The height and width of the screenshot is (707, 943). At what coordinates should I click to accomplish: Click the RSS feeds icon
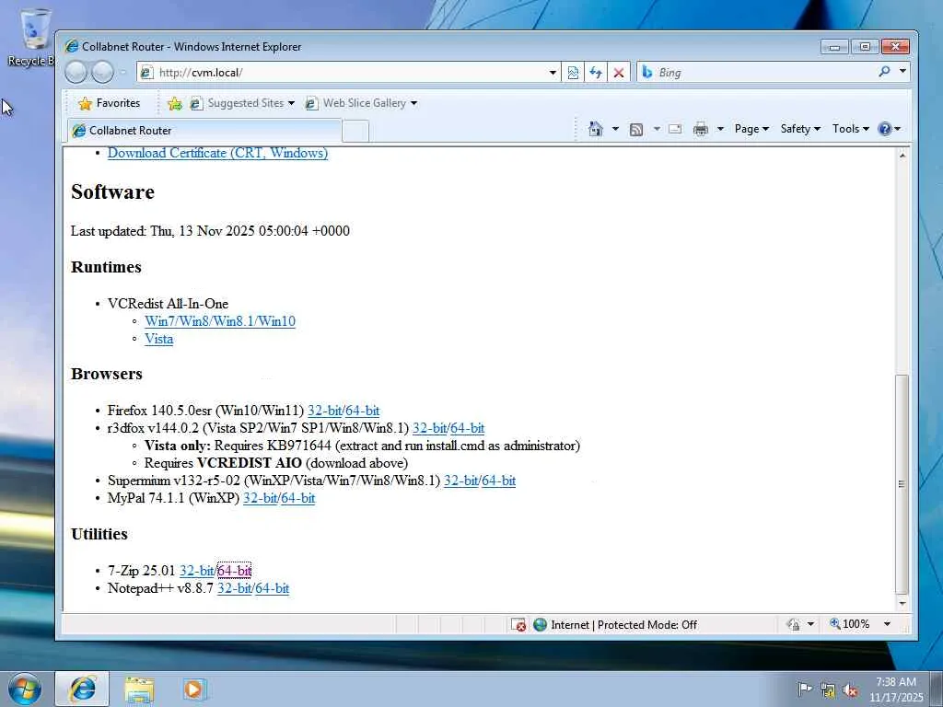(x=636, y=129)
